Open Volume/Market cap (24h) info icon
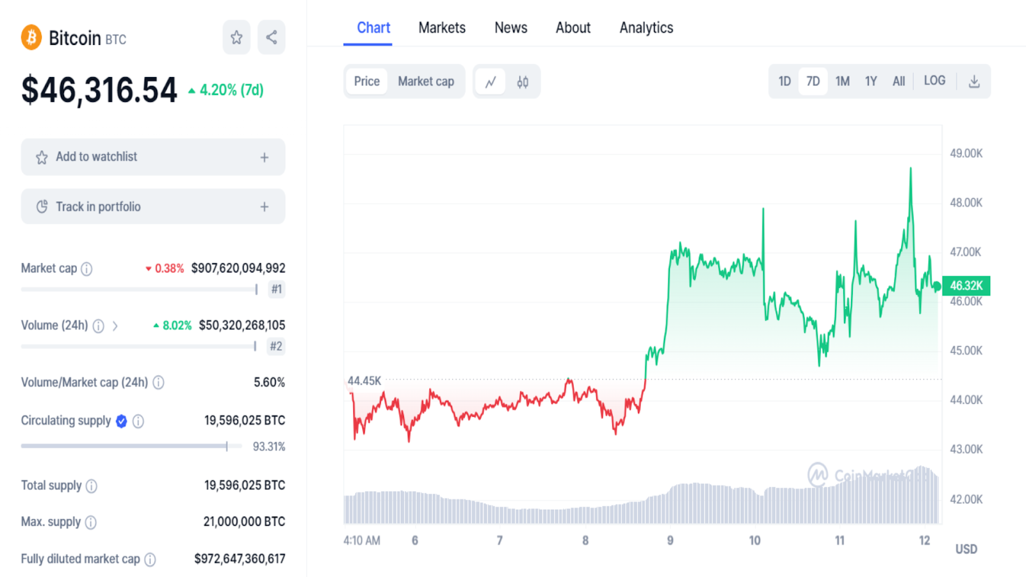The image size is (1026, 577). click(158, 383)
